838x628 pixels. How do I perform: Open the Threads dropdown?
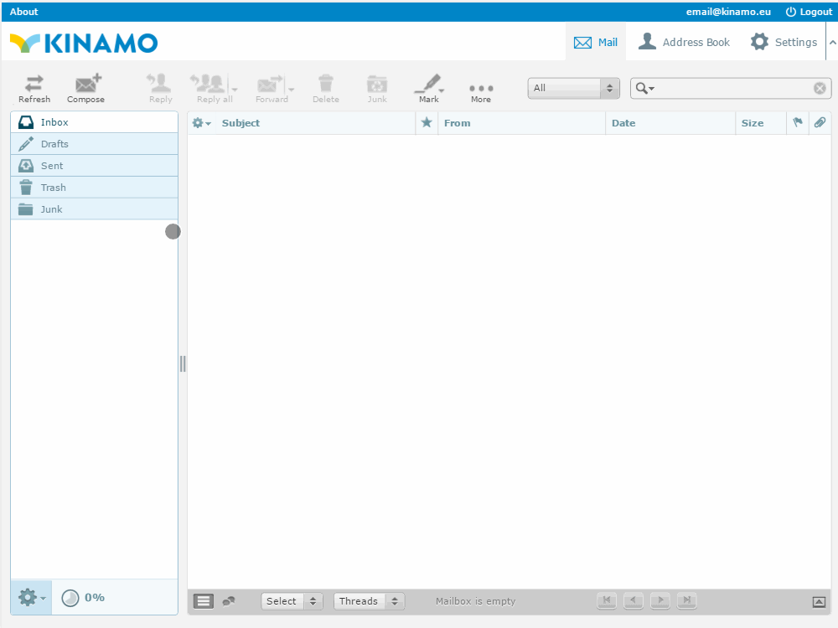click(369, 601)
